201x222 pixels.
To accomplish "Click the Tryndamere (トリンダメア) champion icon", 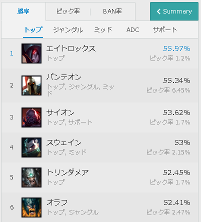I will pyautogui.click(x=31, y=177).
